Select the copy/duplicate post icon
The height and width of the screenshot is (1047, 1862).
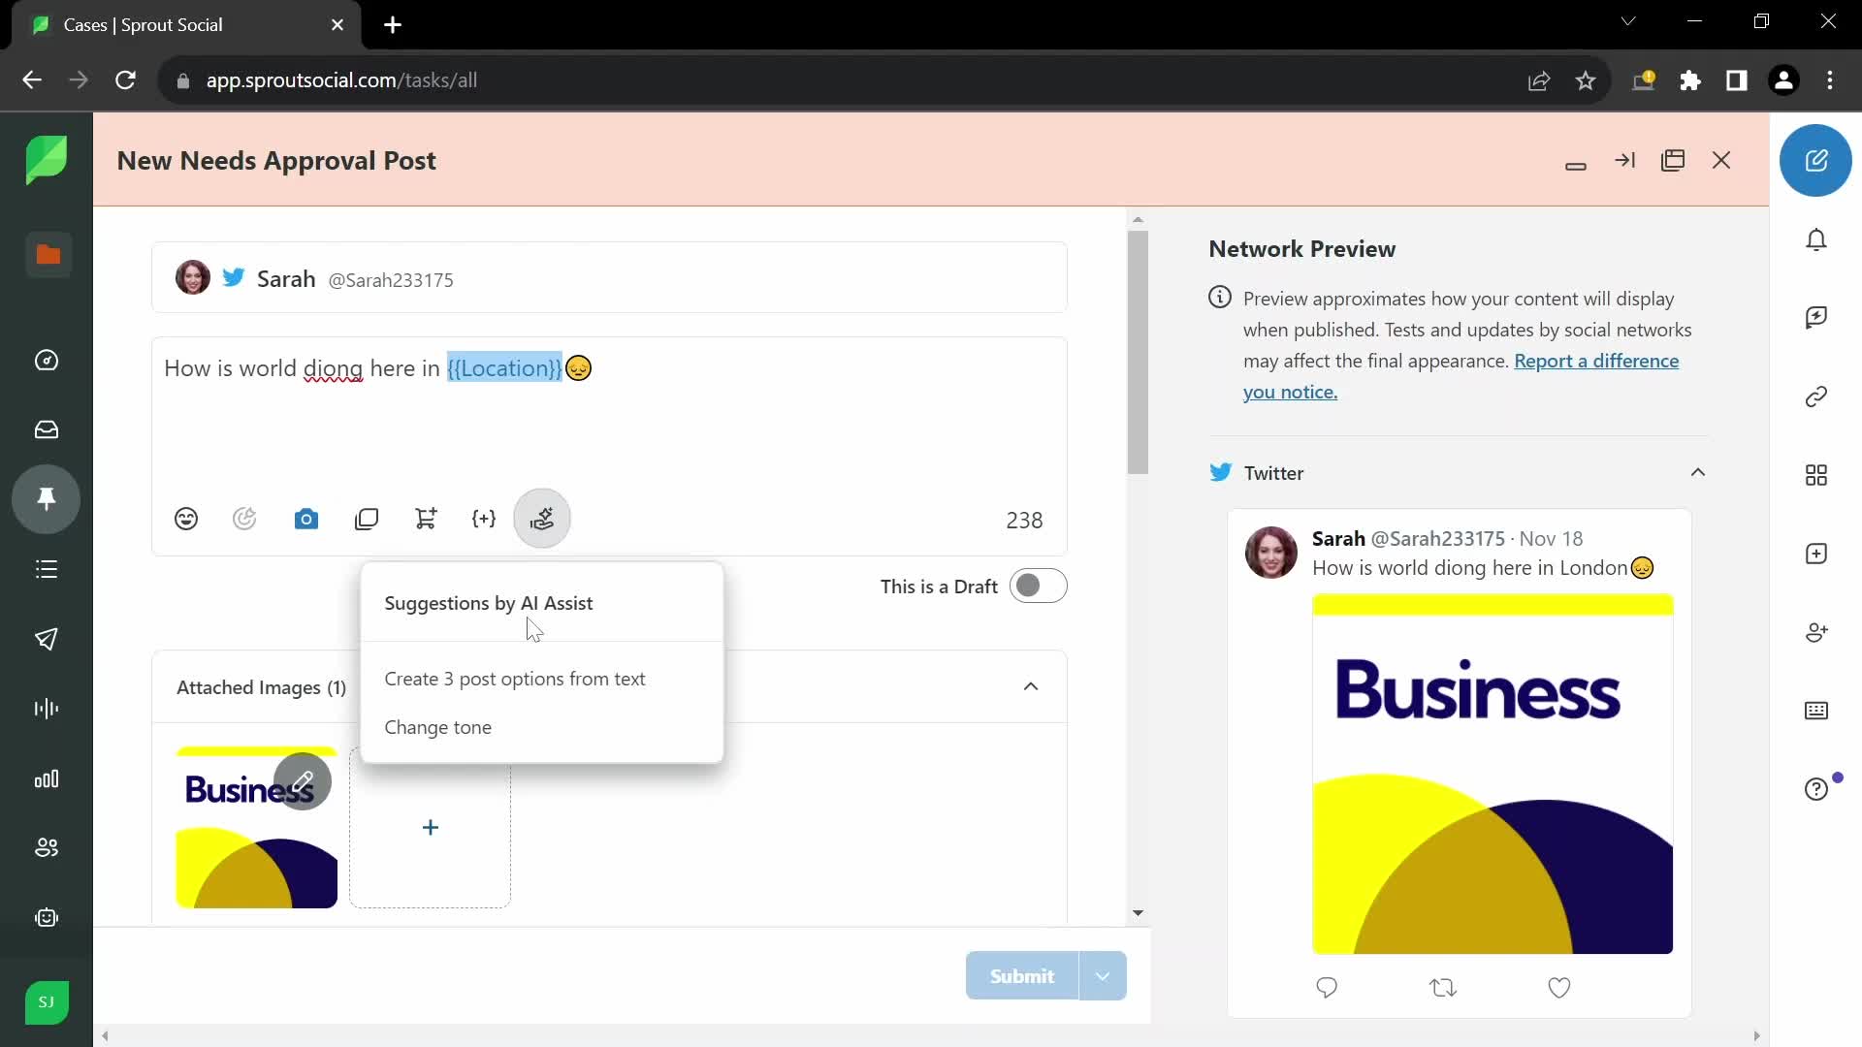[367, 518]
